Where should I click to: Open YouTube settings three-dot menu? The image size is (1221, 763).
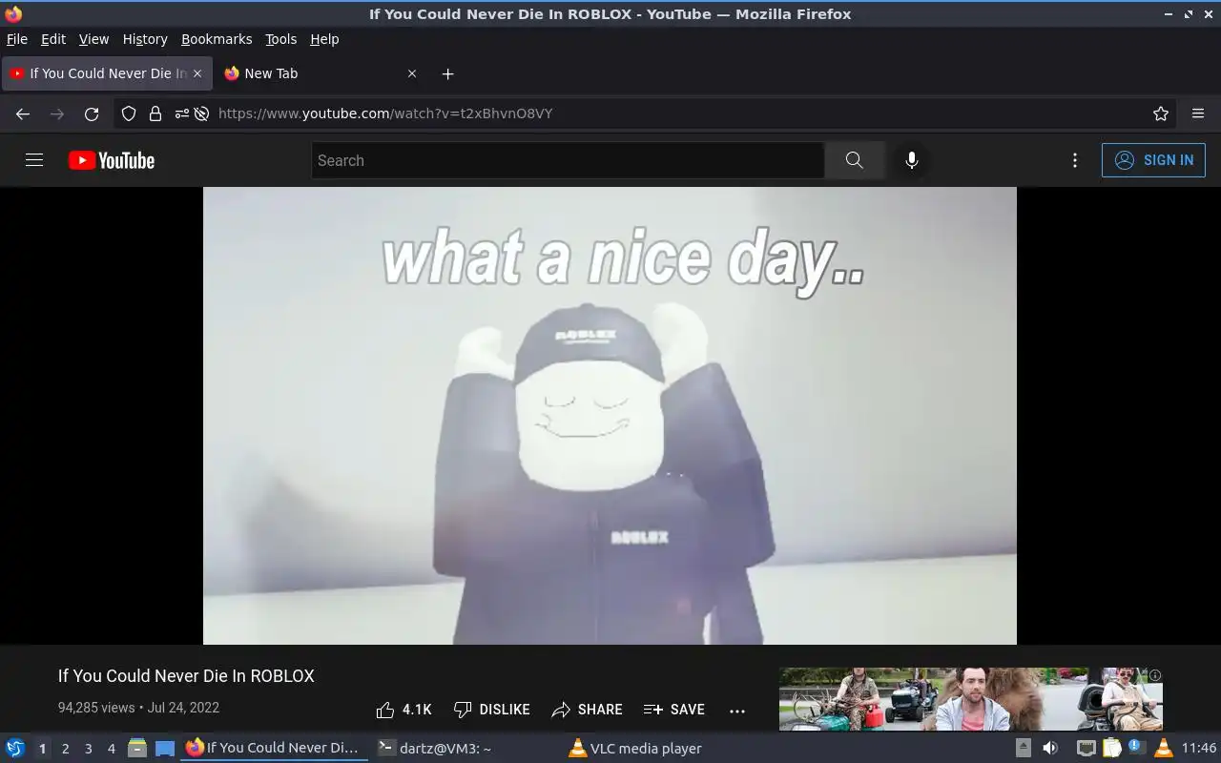click(1075, 160)
